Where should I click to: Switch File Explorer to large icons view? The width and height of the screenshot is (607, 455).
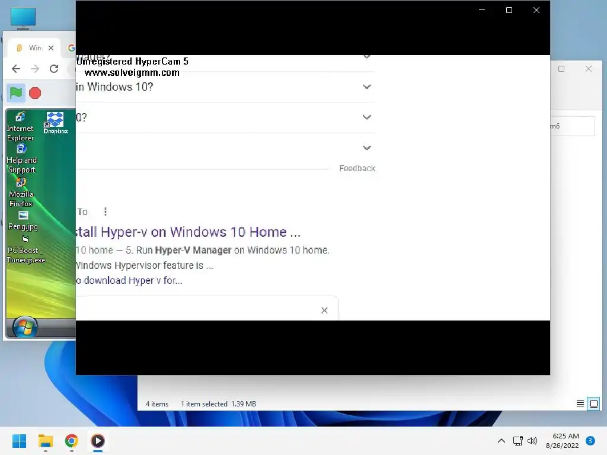593,404
